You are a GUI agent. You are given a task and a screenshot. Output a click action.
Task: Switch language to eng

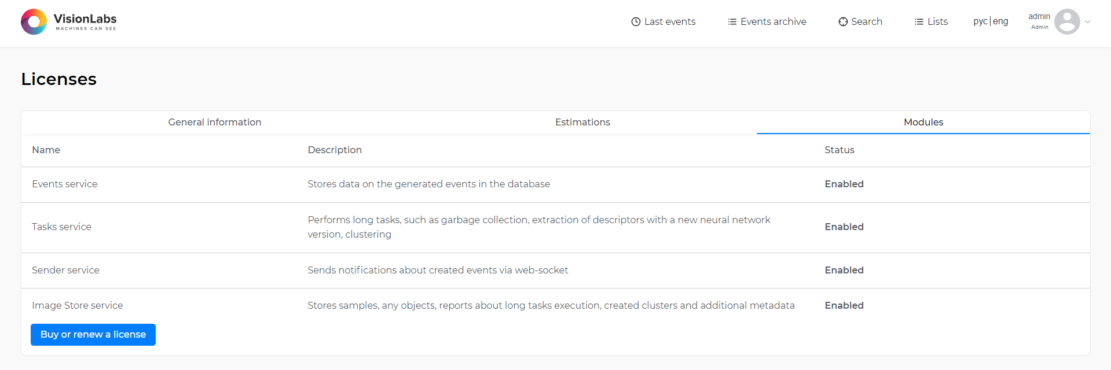(1000, 21)
